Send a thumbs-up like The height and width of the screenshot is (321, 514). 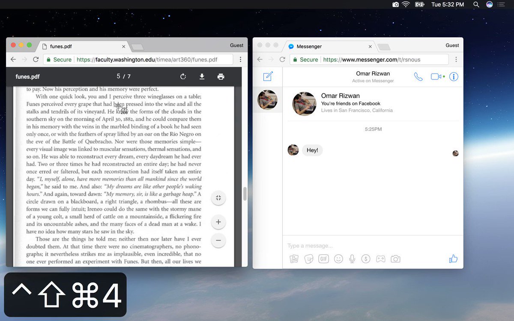(453, 259)
